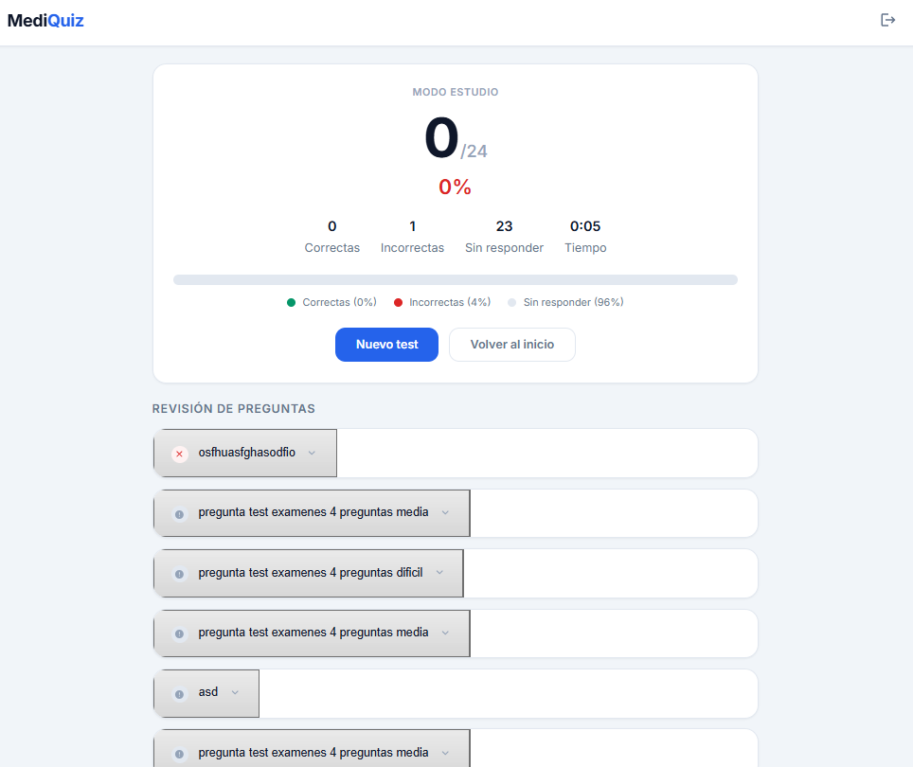Screen dimensions: 913x767
Task: Open the chevron on the preguntas dificil item
Action: tap(439, 573)
